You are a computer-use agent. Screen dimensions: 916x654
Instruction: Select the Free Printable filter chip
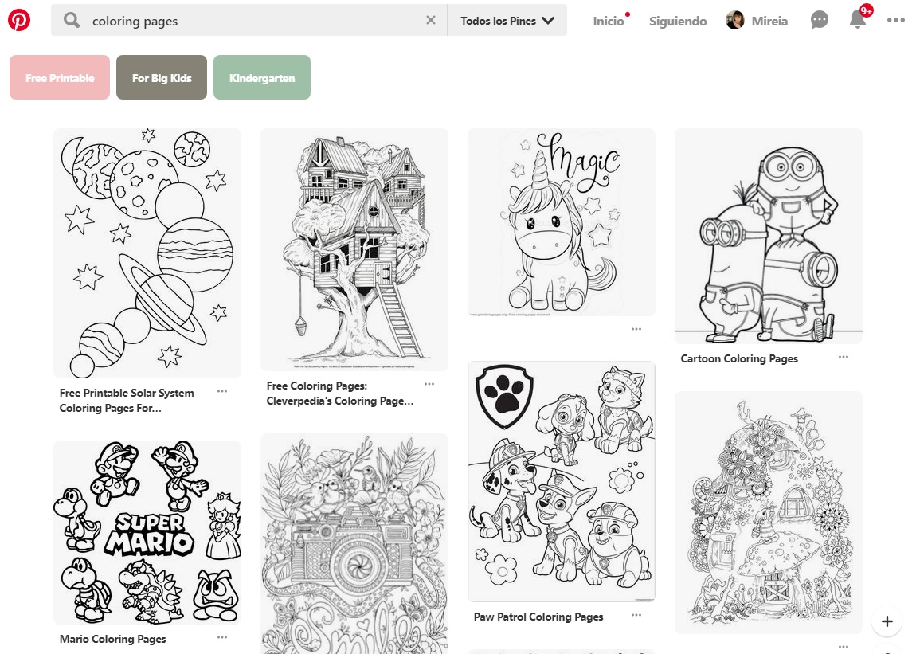click(x=59, y=77)
